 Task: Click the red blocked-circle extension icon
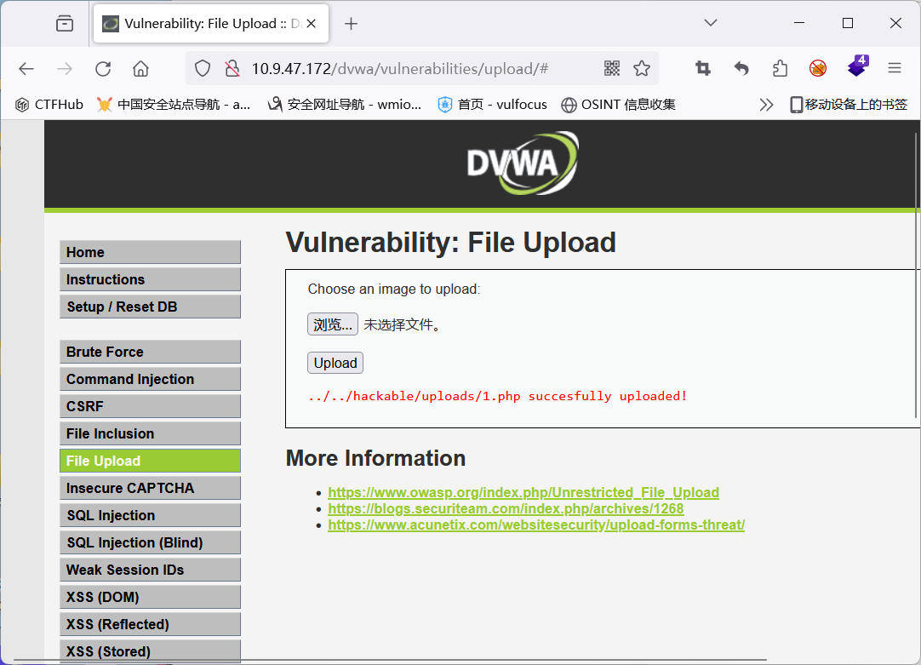818,68
